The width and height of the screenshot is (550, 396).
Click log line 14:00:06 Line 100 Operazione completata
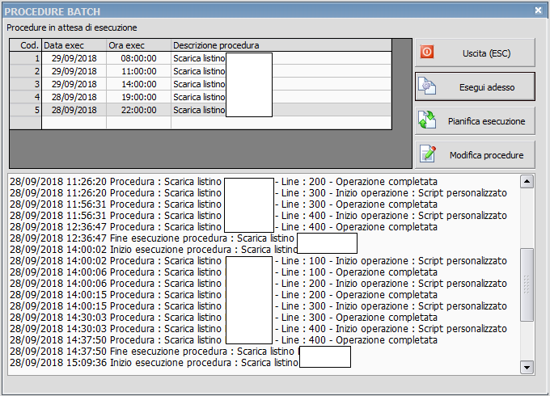tap(223, 272)
